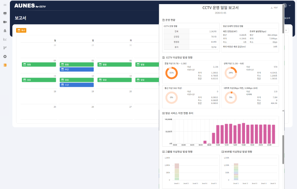This screenshot has height=189, width=297.
Task: Click the report panel's vertical scrollbar
Action: [283, 19]
